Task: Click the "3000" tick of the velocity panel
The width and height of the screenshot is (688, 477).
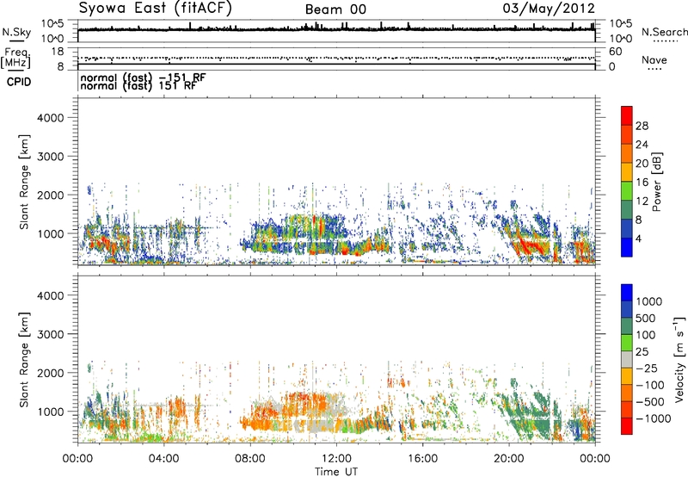Action: tap(51, 334)
